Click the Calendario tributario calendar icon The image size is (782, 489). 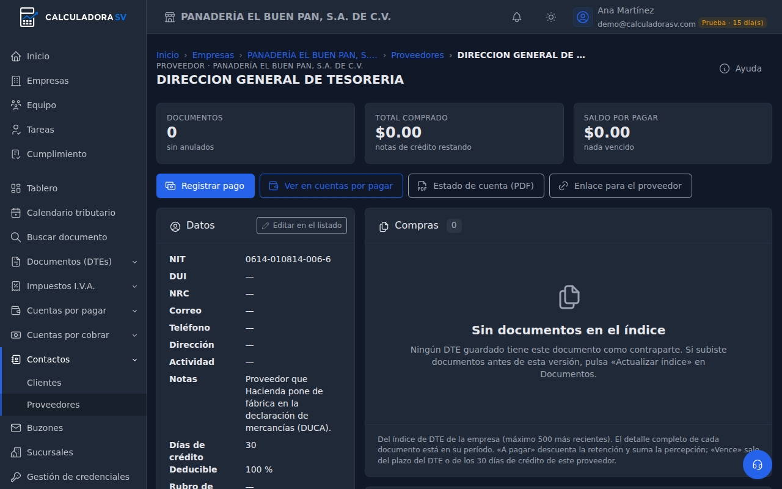[16, 213]
